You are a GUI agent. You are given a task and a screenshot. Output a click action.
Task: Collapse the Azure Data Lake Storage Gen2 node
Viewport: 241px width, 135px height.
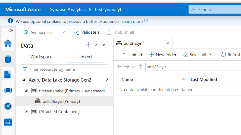tap(24, 80)
